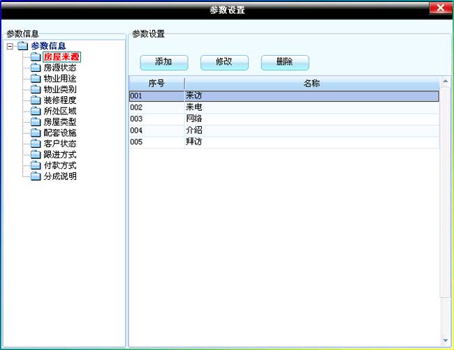Click the folder icon beside 装修程度
Screen dimensions: 454x350
tap(36, 100)
